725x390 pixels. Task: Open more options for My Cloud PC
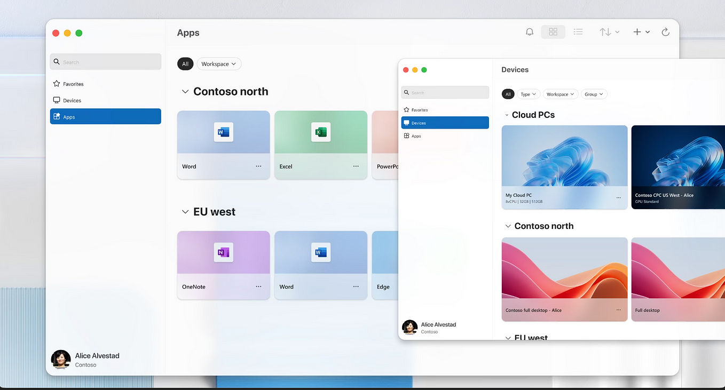[x=619, y=198]
